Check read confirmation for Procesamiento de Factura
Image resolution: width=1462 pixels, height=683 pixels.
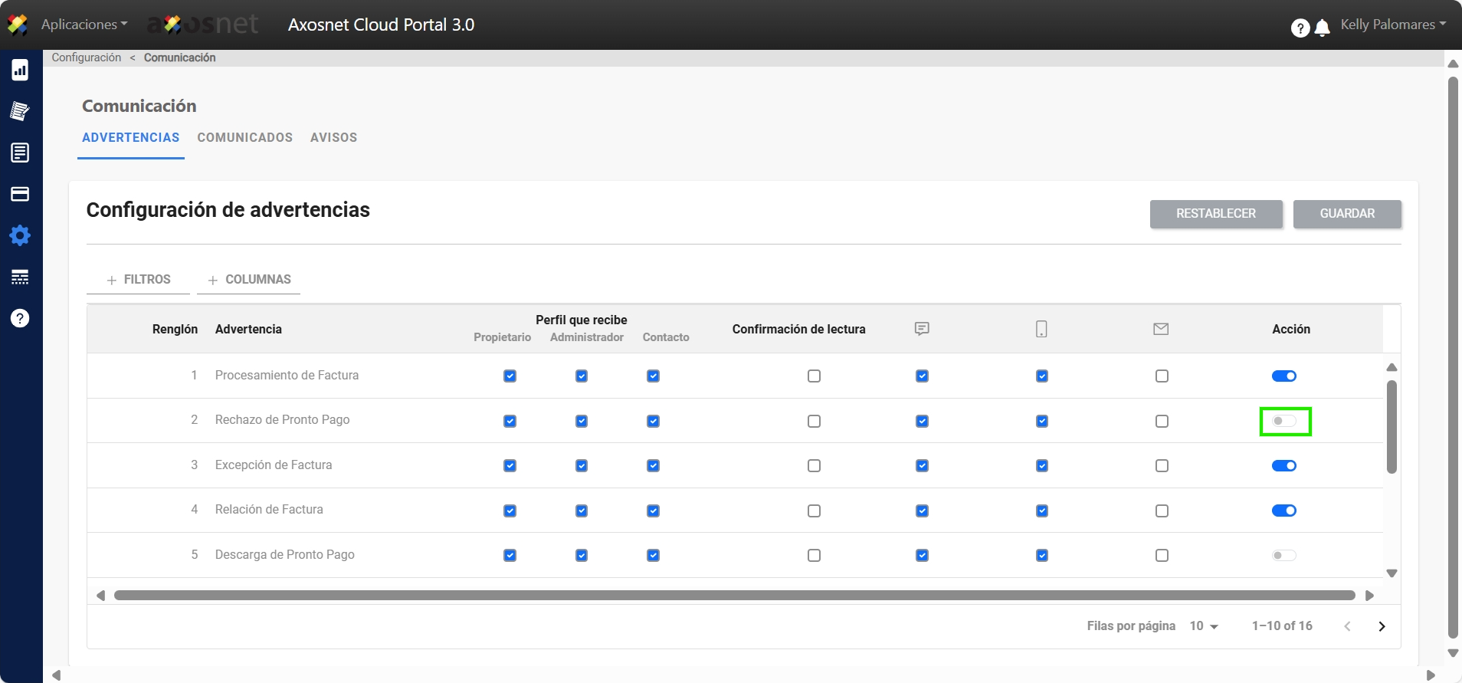tap(814, 376)
